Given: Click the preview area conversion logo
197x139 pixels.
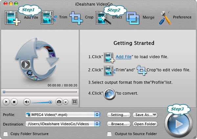Looking at the screenshot, I should (37, 59).
